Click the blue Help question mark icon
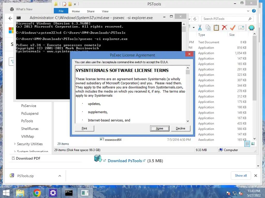The width and height of the screenshot is (265, 198). point(254,11)
